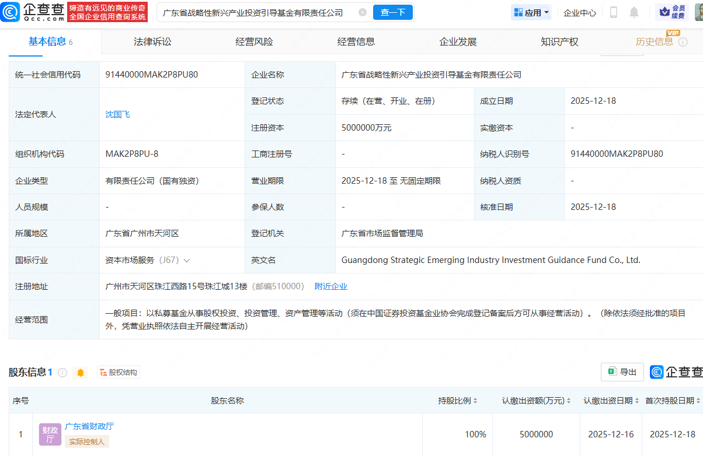This screenshot has height=456, width=703.
Task: Clear the search box with the X icon
Action: [363, 12]
